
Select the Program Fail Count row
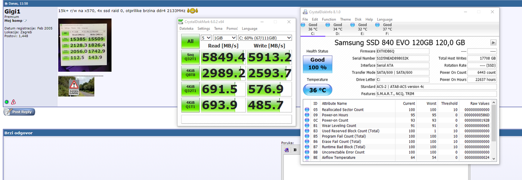click(397, 136)
